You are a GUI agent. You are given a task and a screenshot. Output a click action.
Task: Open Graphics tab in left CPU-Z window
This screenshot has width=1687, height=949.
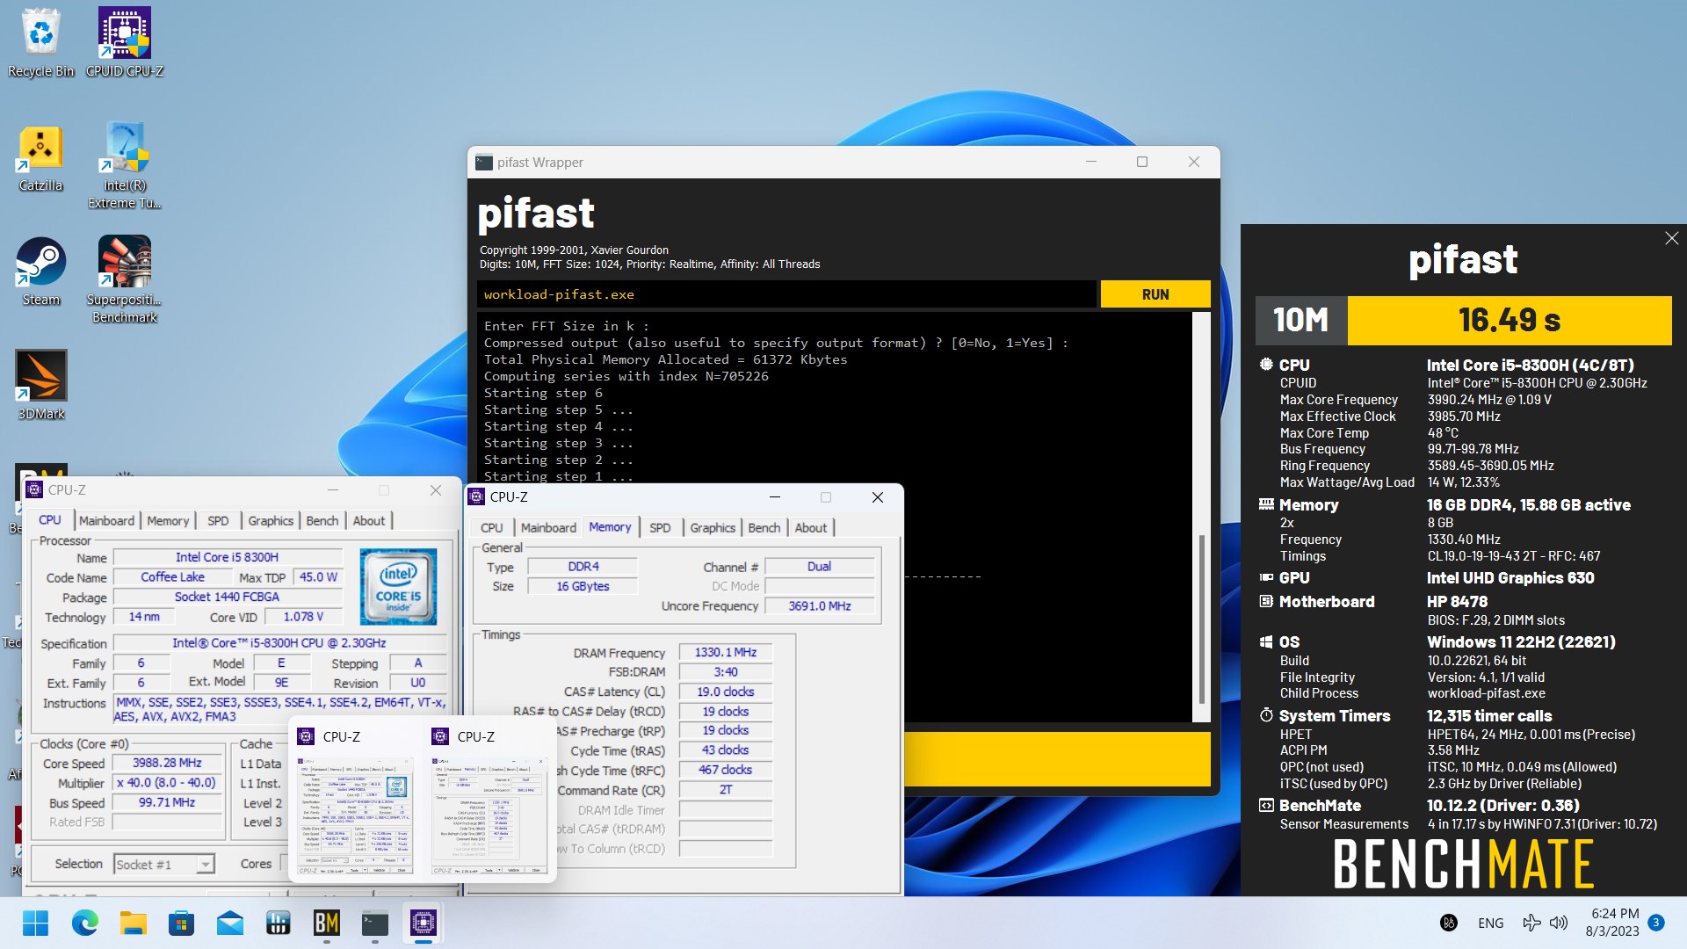tap(271, 520)
